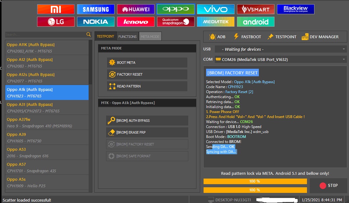Click the DESKTOP-NU33GTI computer name
349x203 pixels.
pos(233,200)
